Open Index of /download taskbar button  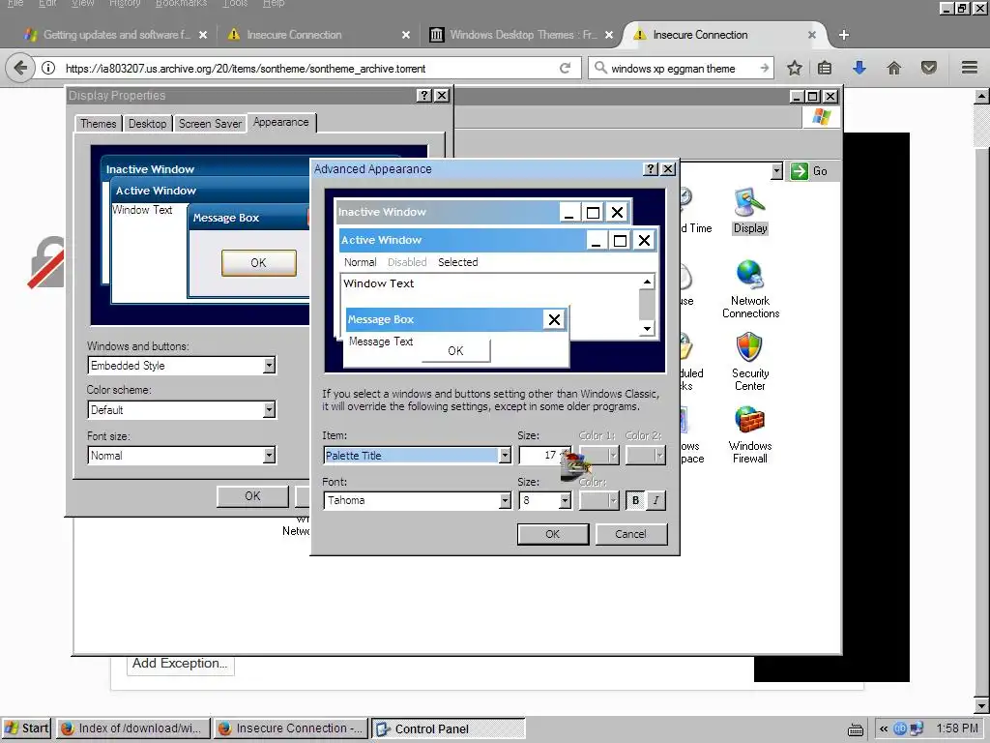(133, 728)
